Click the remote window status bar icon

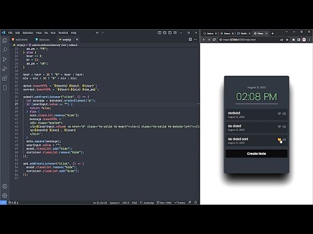click(3, 202)
